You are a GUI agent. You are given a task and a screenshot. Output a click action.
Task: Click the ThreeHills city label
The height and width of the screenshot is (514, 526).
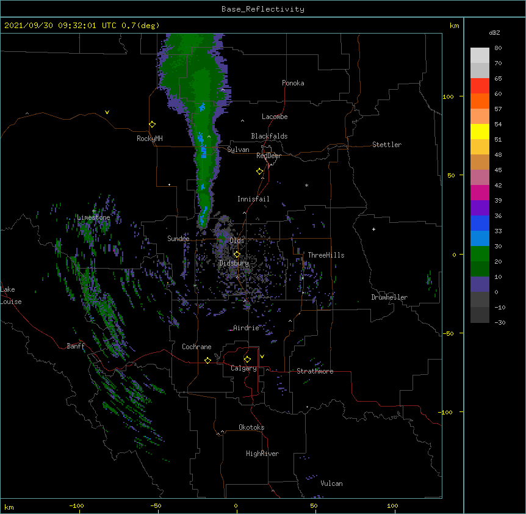click(326, 255)
